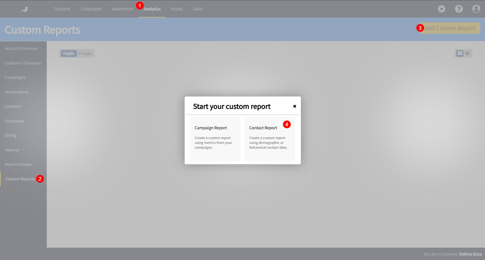Open the Analytics top menu

[x=152, y=9]
